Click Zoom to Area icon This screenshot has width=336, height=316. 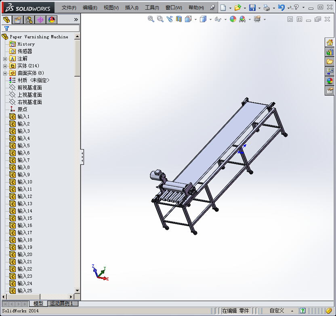(x=160, y=19)
